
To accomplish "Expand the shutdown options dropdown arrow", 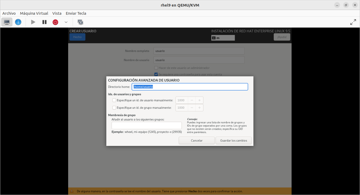I will [66, 22].
